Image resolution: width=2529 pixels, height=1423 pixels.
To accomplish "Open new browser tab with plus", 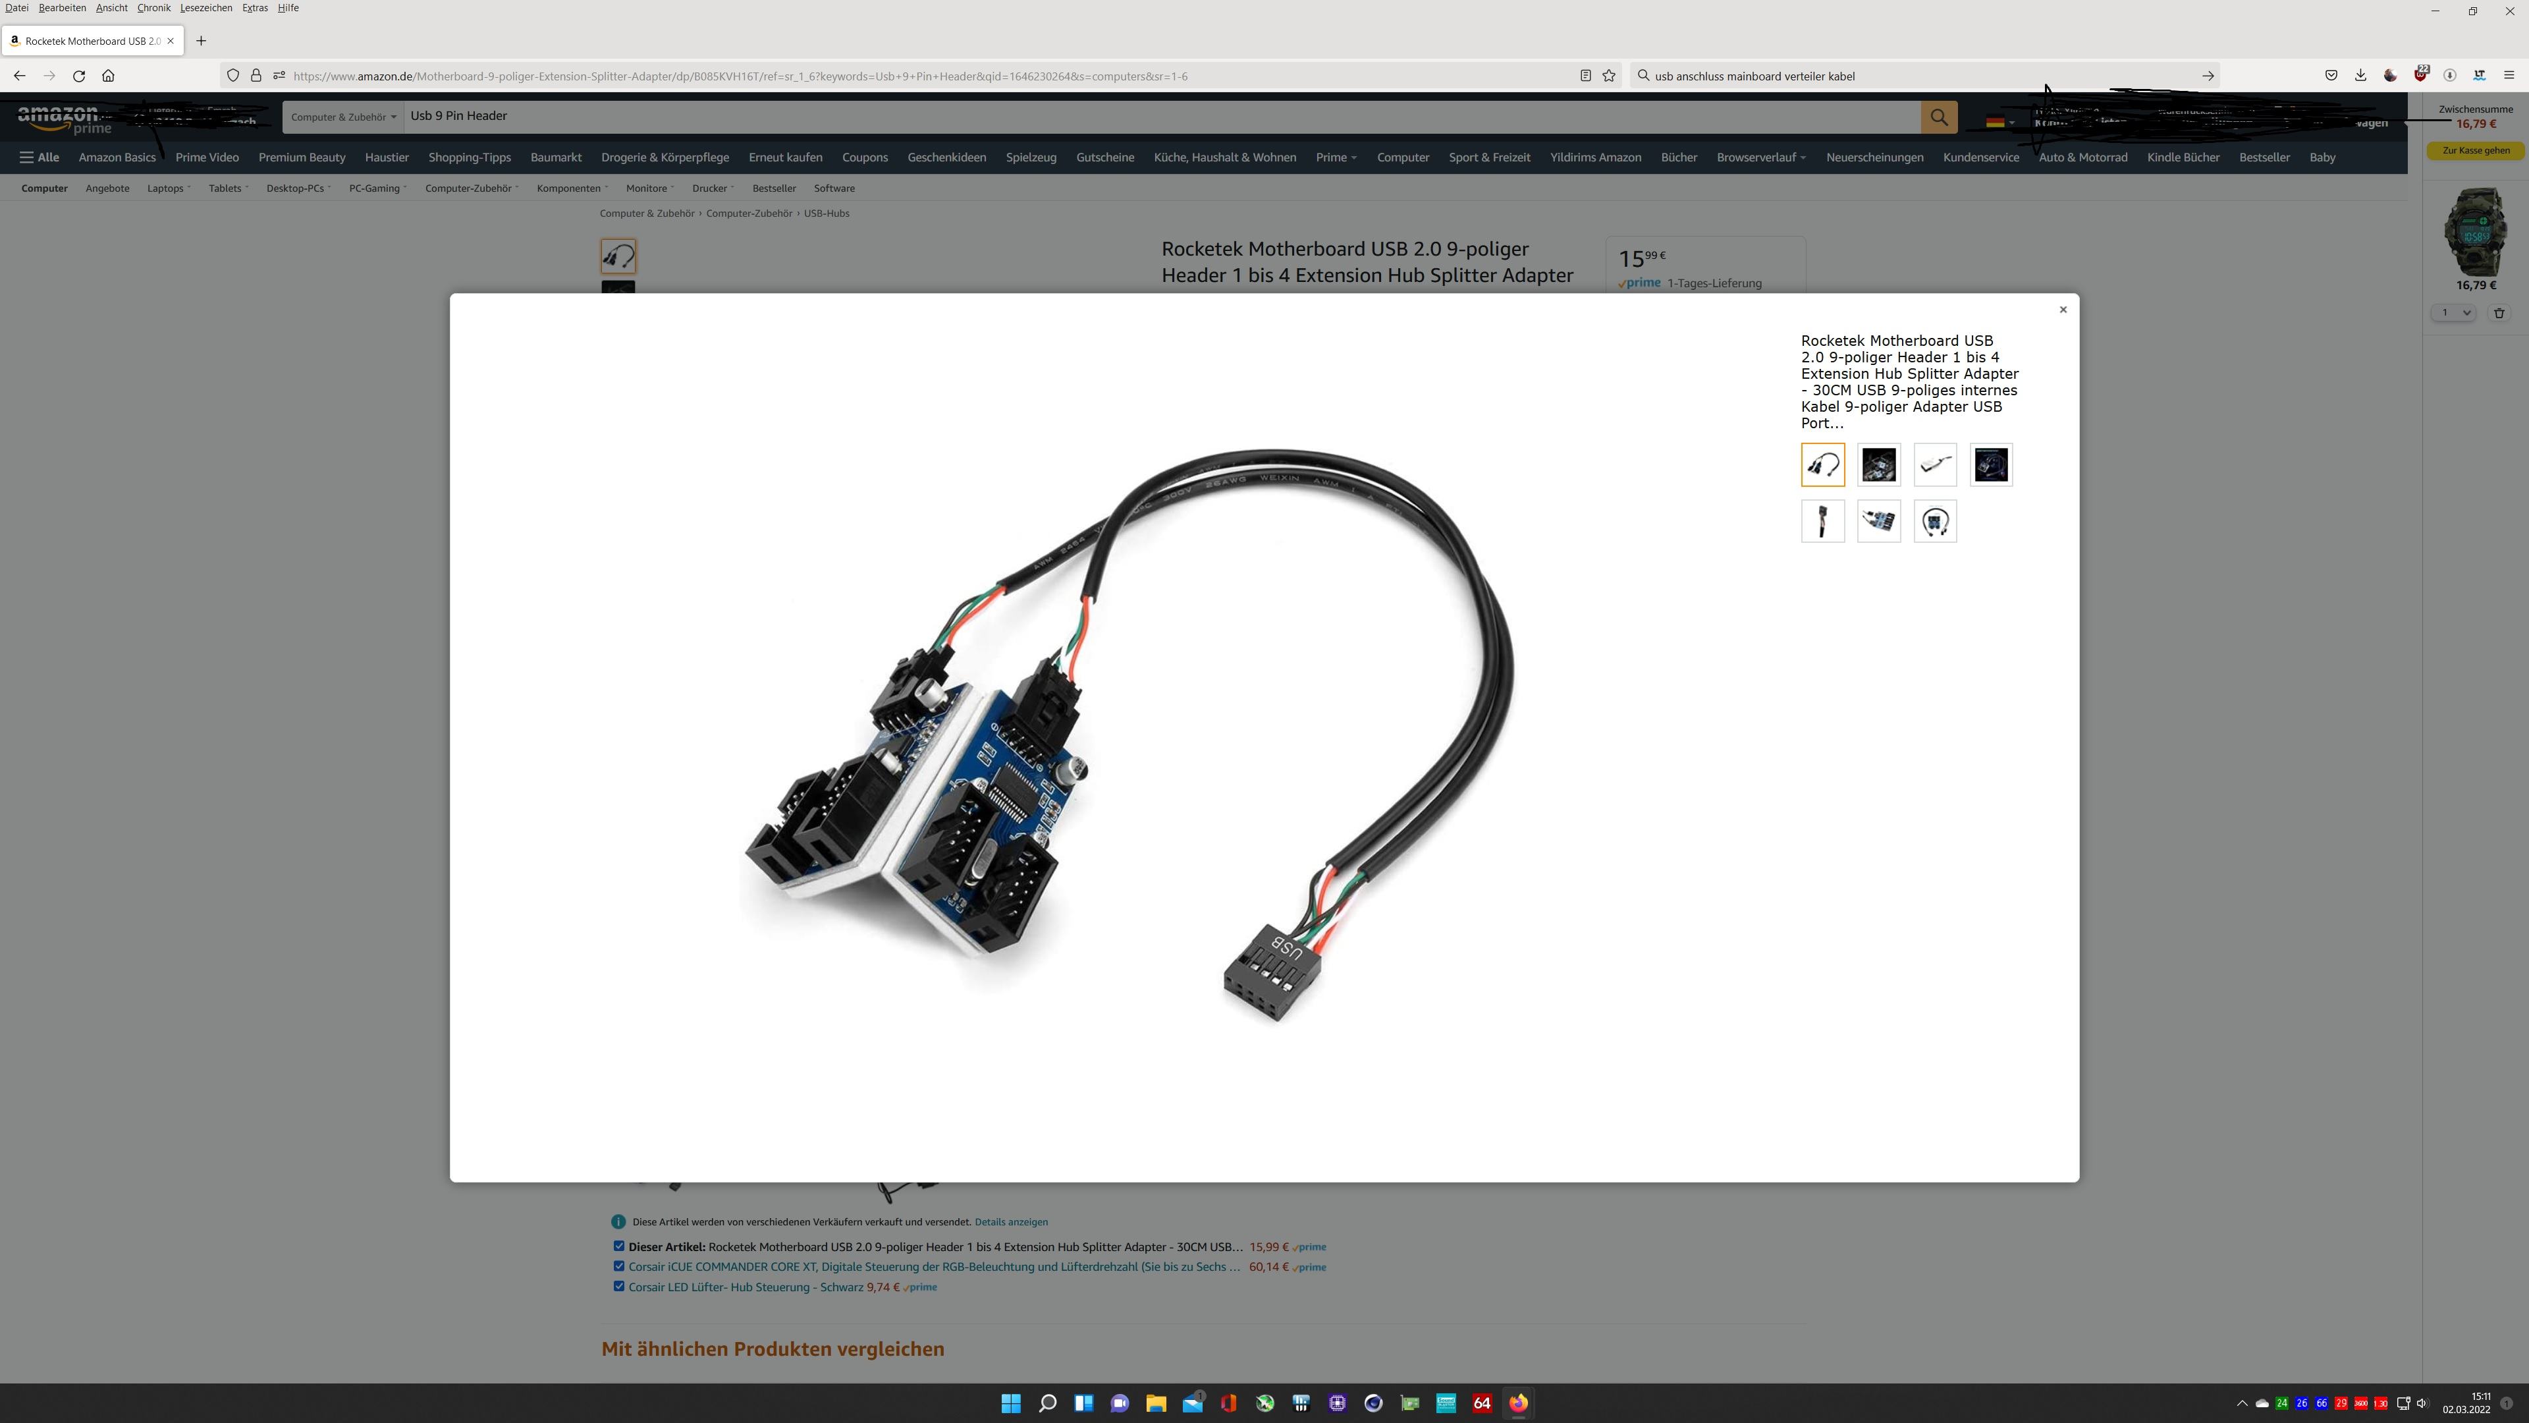I will coord(202,40).
